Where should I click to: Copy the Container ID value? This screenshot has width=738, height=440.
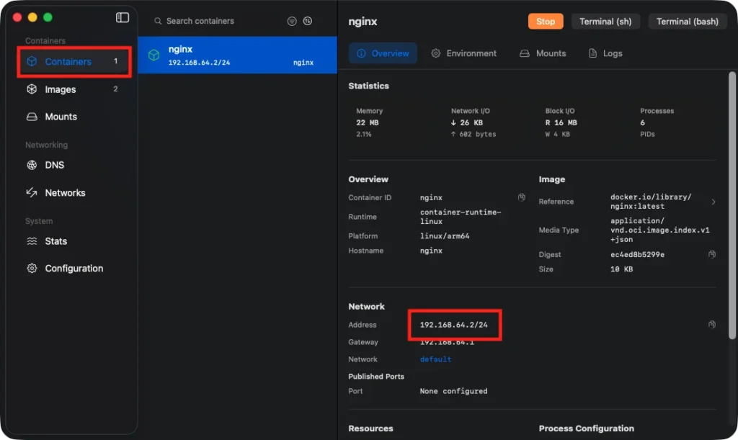click(522, 197)
